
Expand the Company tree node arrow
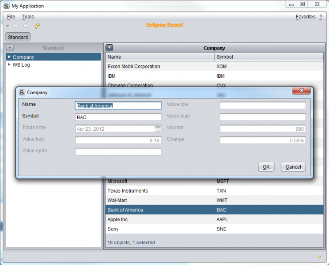click(9, 57)
